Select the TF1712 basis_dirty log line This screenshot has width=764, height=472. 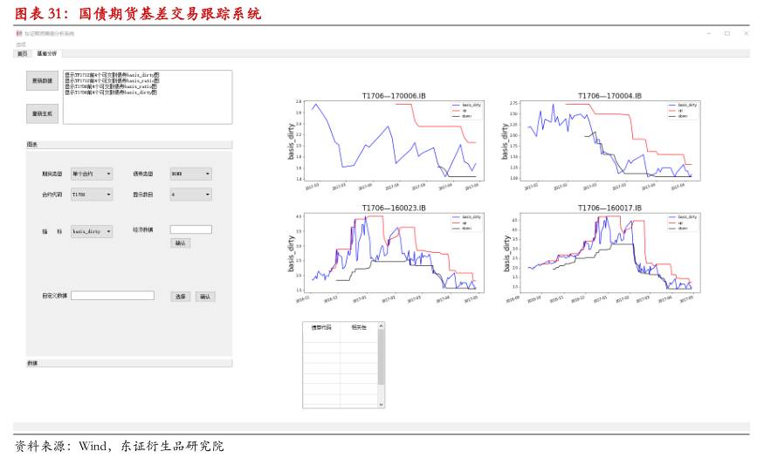pyautogui.click(x=112, y=75)
